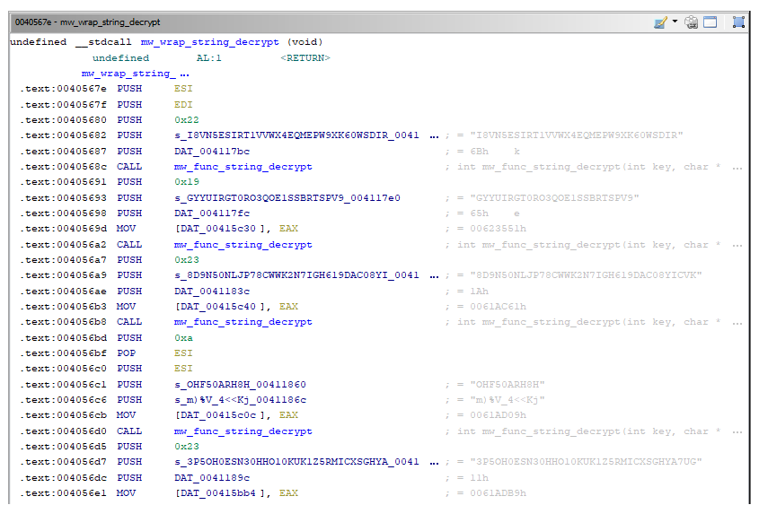The image size is (759, 505).
Task: Select the [DAT_00415c30] MOV operand
Action: [223, 229]
